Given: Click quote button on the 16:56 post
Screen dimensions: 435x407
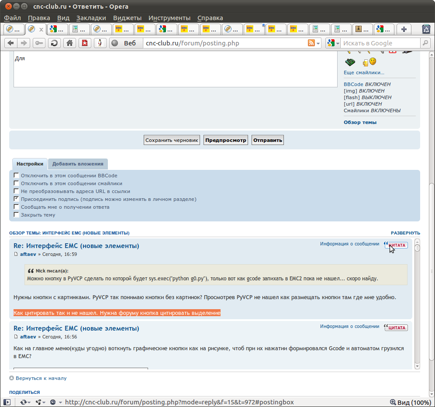Looking at the screenshot, I should point(396,328).
